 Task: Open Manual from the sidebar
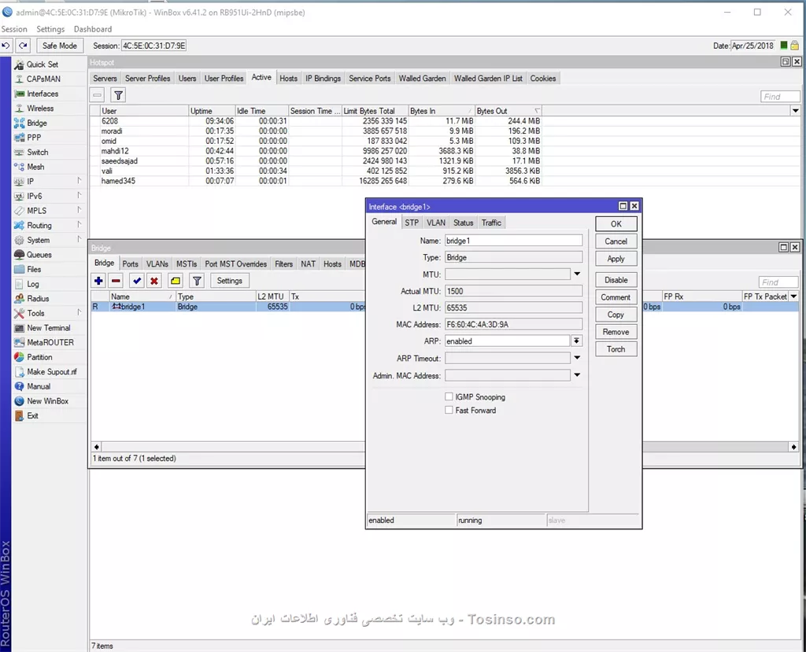pos(39,386)
